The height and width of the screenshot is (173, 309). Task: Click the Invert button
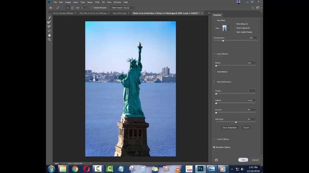coord(246,128)
